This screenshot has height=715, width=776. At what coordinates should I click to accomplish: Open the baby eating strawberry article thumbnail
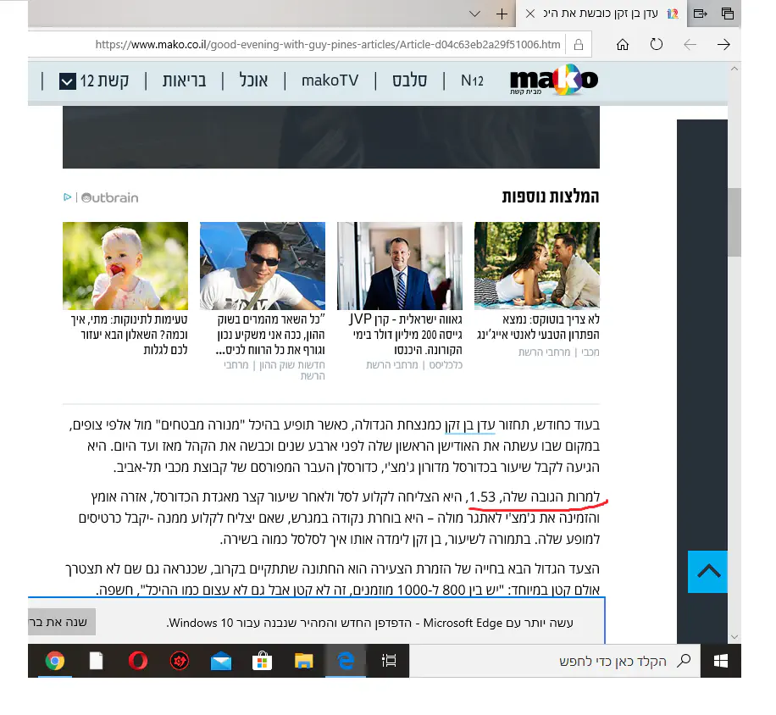coord(125,266)
